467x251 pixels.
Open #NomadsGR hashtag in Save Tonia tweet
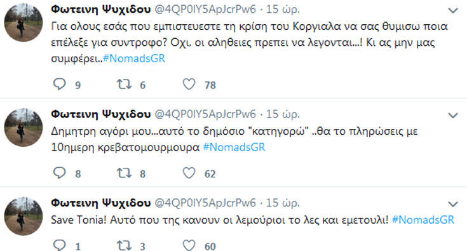(x=423, y=220)
